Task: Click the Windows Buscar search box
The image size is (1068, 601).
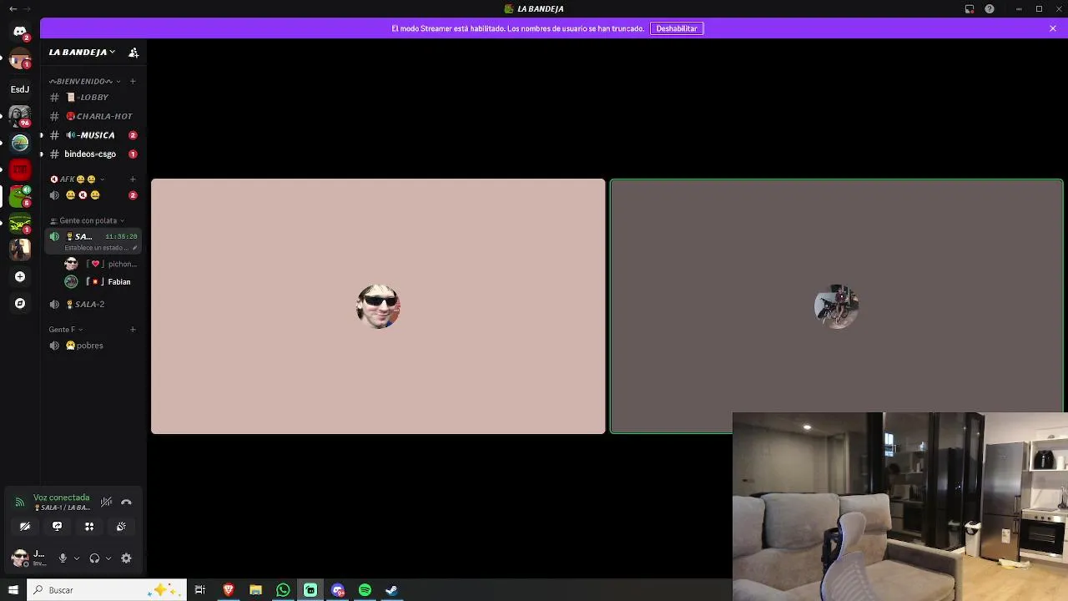Action: 107,590
